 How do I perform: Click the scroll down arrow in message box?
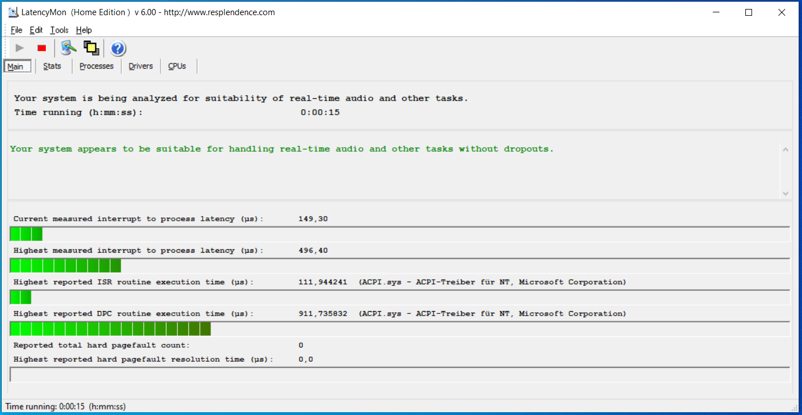click(x=785, y=193)
